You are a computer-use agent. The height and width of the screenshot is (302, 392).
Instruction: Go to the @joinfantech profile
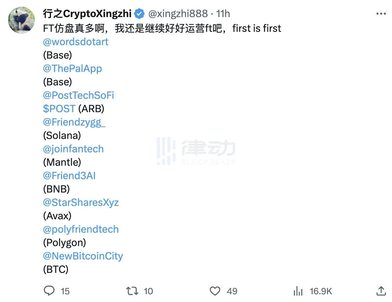tap(73, 149)
